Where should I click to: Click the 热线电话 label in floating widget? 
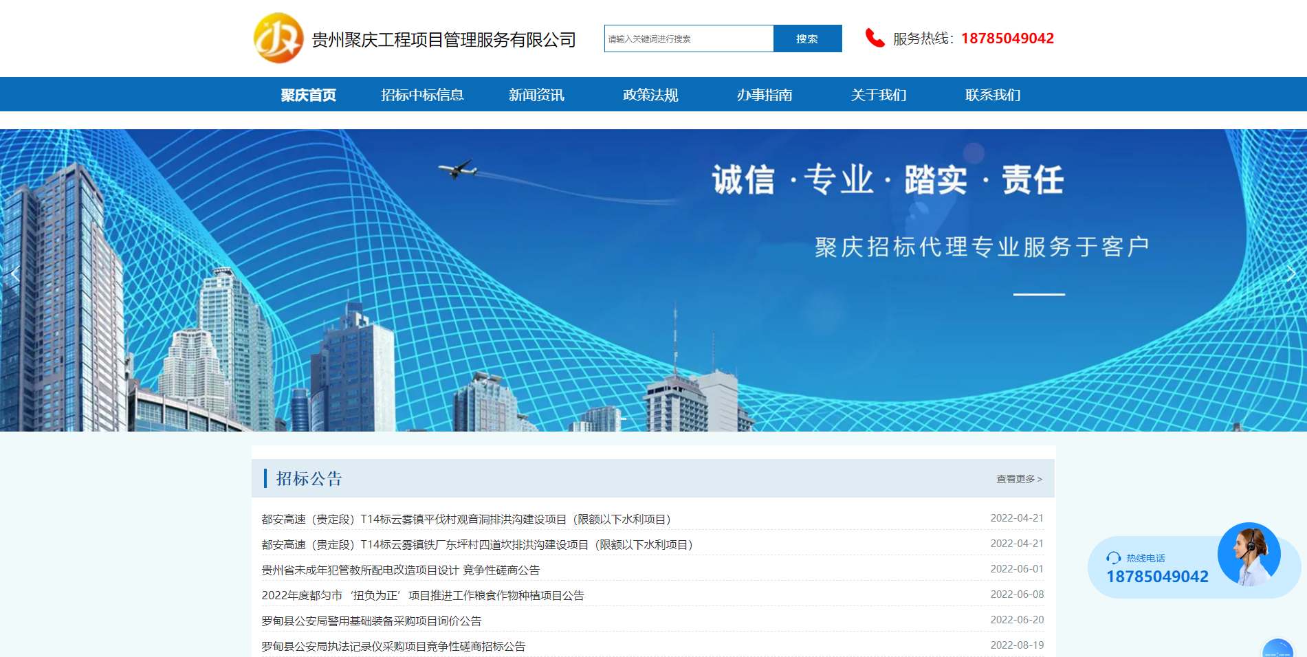point(1146,558)
